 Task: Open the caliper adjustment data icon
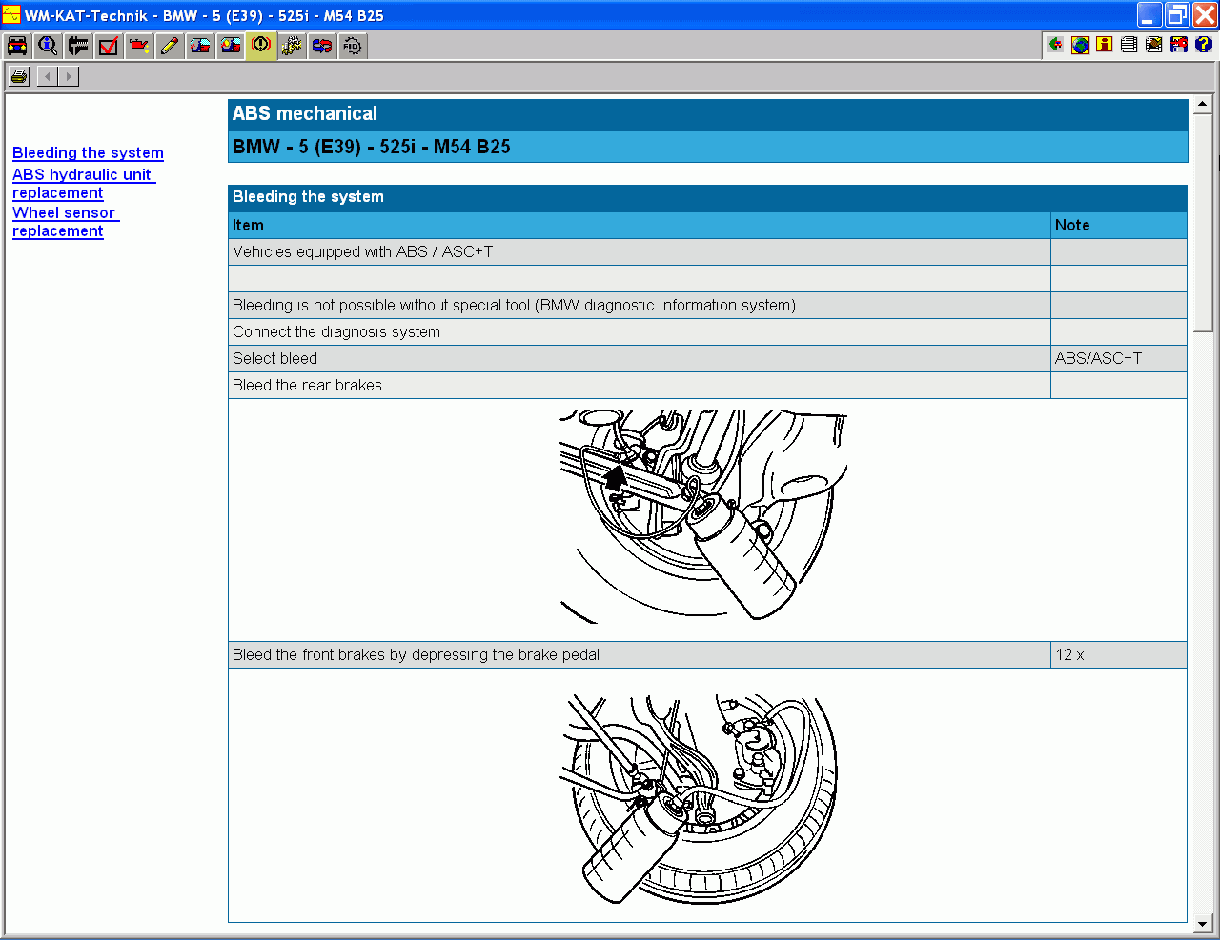click(78, 46)
